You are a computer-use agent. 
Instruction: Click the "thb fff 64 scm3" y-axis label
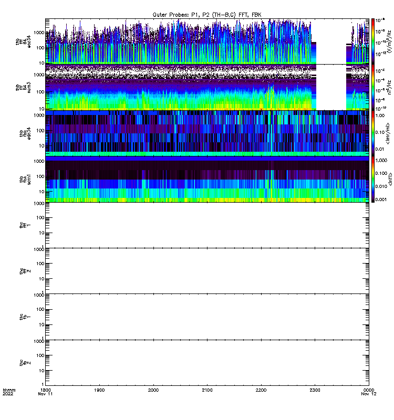click(x=23, y=88)
